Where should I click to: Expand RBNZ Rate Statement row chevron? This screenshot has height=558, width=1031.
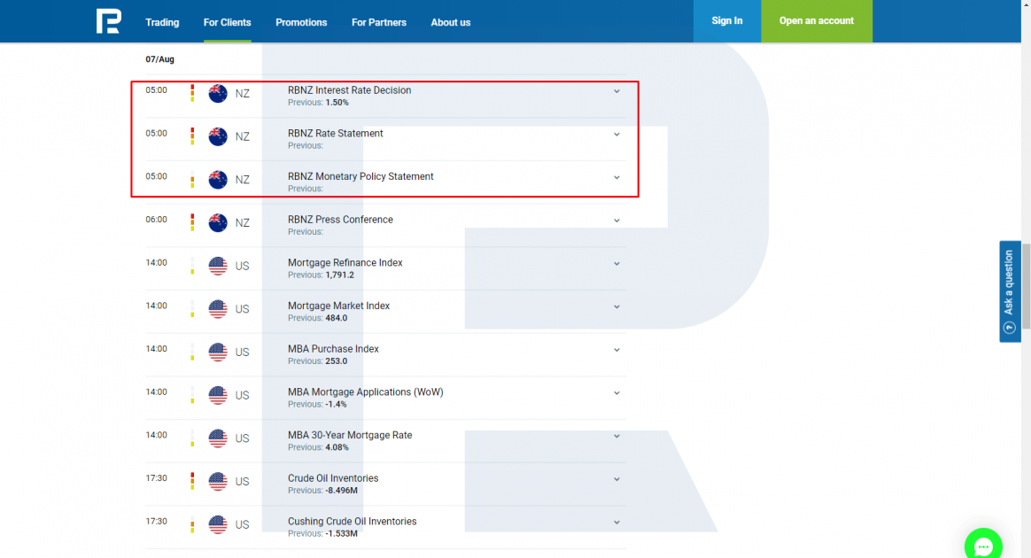[x=616, y=134]
